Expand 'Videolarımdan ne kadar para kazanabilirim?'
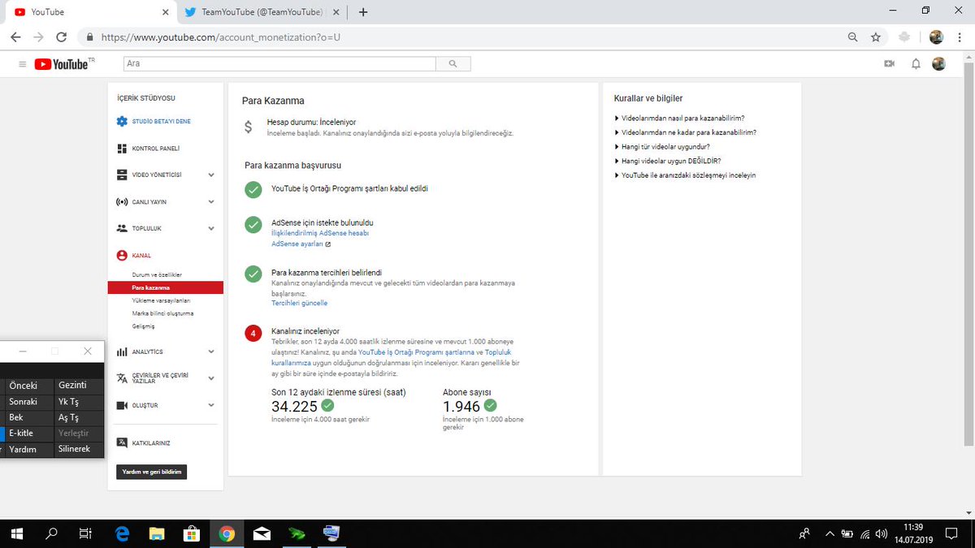 point(686,132)
